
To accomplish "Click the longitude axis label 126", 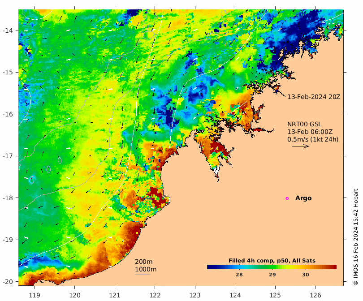I will tap(315, 295).
